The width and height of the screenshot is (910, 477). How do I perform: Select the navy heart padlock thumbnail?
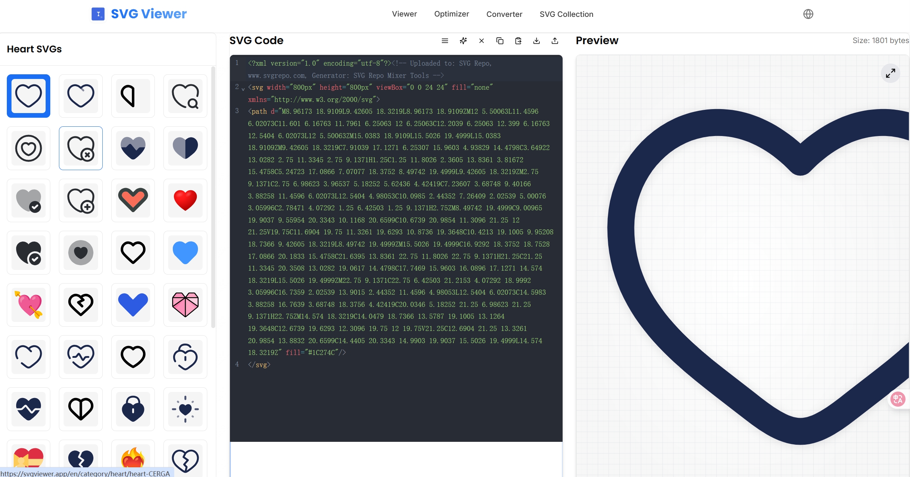133,409
